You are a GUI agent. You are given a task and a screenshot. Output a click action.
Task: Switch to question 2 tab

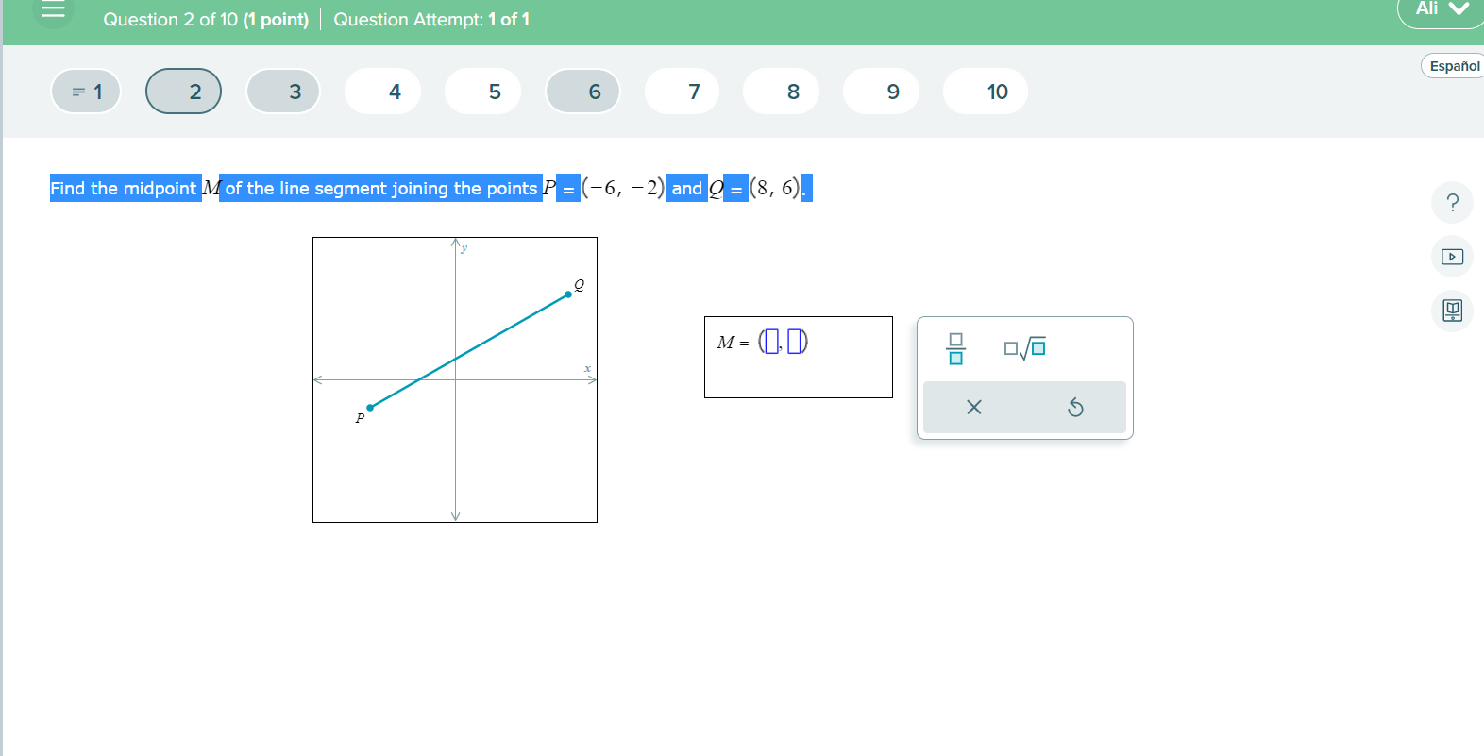183,91
